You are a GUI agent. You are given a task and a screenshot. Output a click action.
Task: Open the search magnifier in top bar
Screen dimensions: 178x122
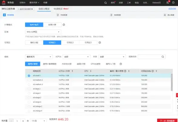coord(105,3)
